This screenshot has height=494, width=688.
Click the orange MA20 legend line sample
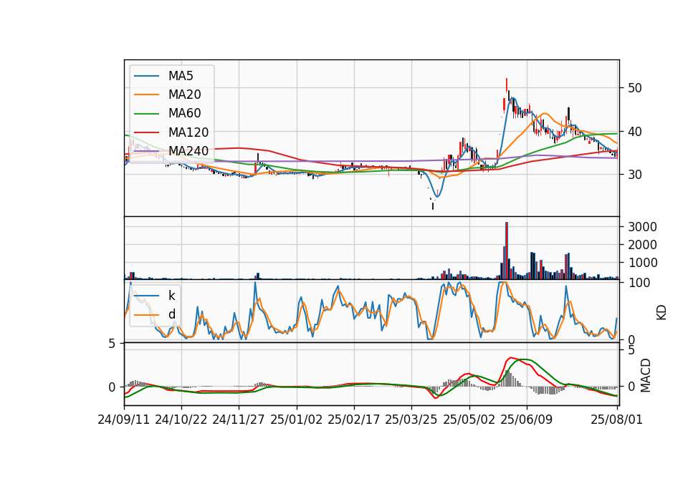click(x=146, y=95)
